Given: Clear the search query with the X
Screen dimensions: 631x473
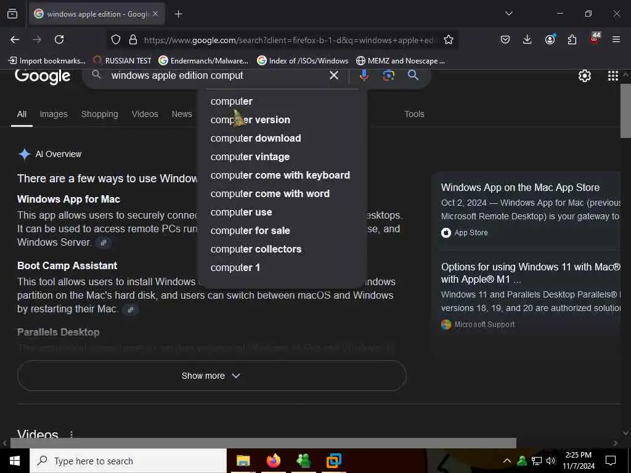Looking at the screenshot, I should [x=333, y=75].
